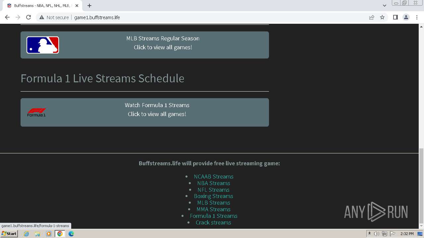The height and width of the screenshot is (238, 424).
Task: Show hidden system tray icons
Action: pyautogui.click(x=369, y=234)
